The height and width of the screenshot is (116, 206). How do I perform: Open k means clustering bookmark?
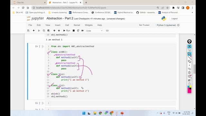point(58,13)
